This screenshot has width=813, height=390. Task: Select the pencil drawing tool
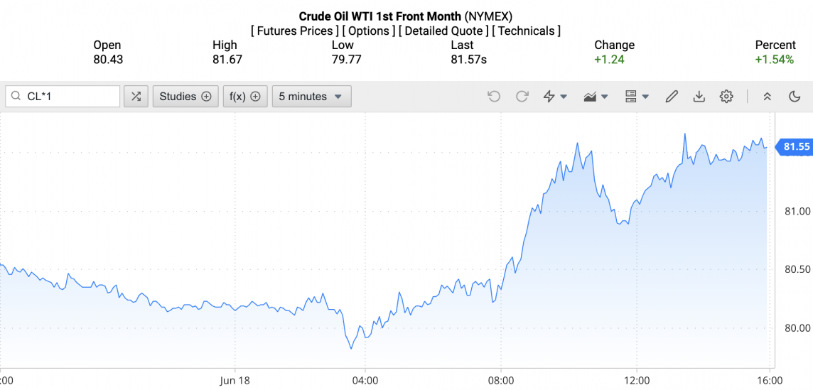[x=672, y=97]
